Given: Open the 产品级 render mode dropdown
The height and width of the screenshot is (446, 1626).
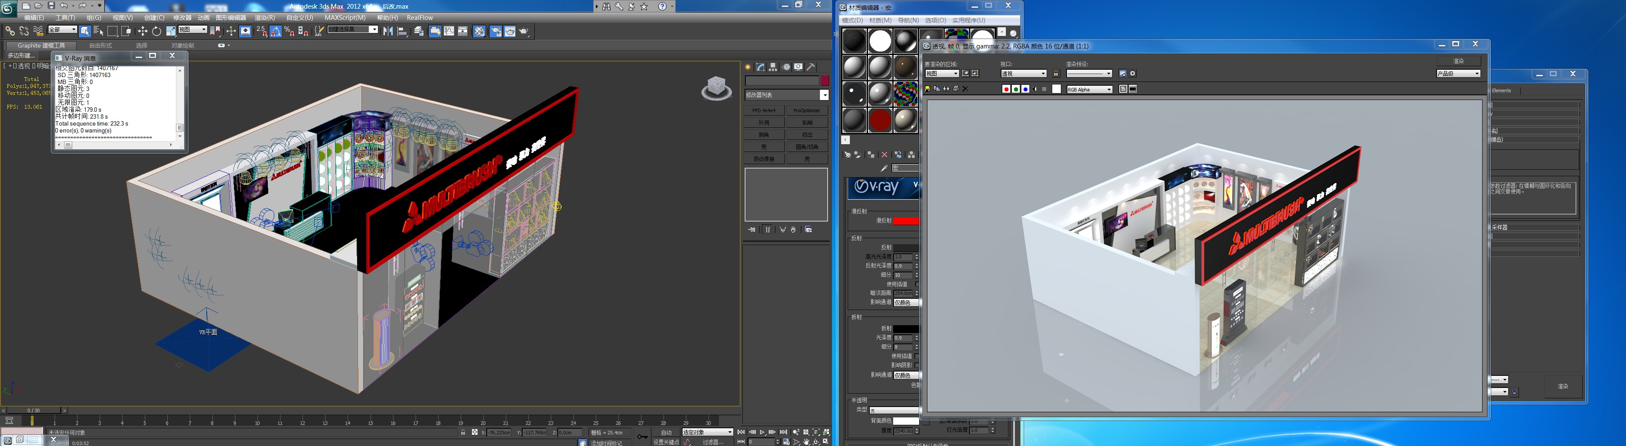Looking at the screenshot, I should 1458,74.
